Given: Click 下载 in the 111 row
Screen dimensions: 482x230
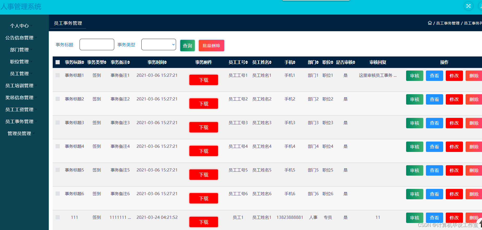Looking at the screenshot, I should point(204,222).
